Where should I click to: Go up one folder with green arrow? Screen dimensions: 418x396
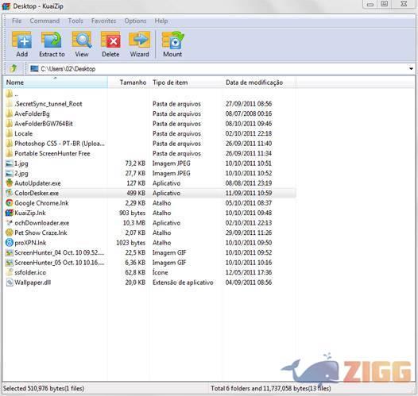click(14, 69)
